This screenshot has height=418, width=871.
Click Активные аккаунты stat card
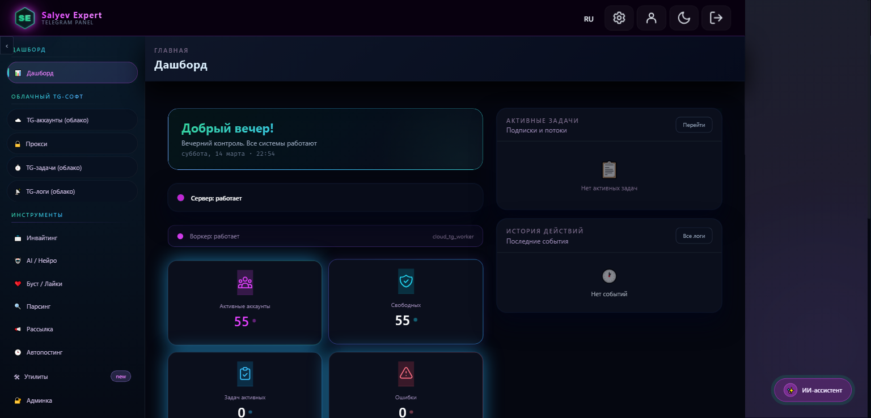coord(245,302)
